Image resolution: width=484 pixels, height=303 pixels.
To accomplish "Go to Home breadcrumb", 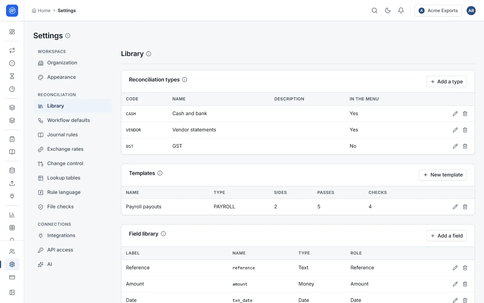I will point(41,11).
